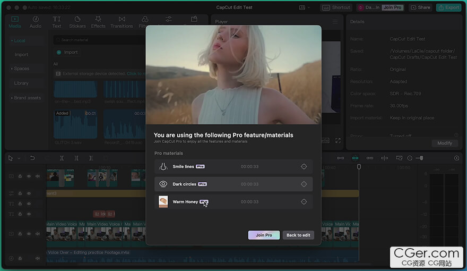The height and width of the screenshot is (271, 467).
Task: Click Join Pro in title bar
Action: click(393, 7)
